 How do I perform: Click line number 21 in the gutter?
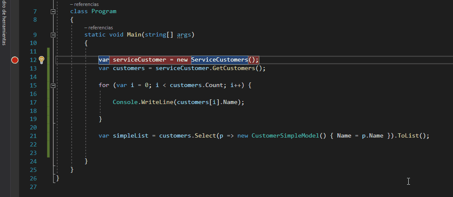[33, 136]
